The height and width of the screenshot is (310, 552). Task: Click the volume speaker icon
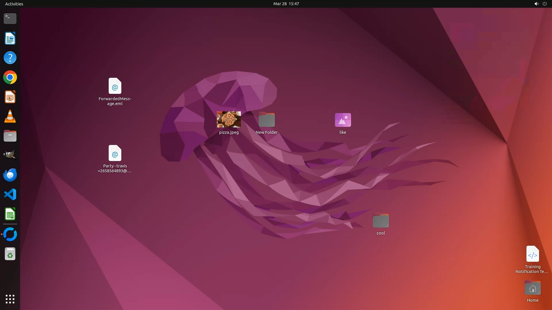click(536, 4)
